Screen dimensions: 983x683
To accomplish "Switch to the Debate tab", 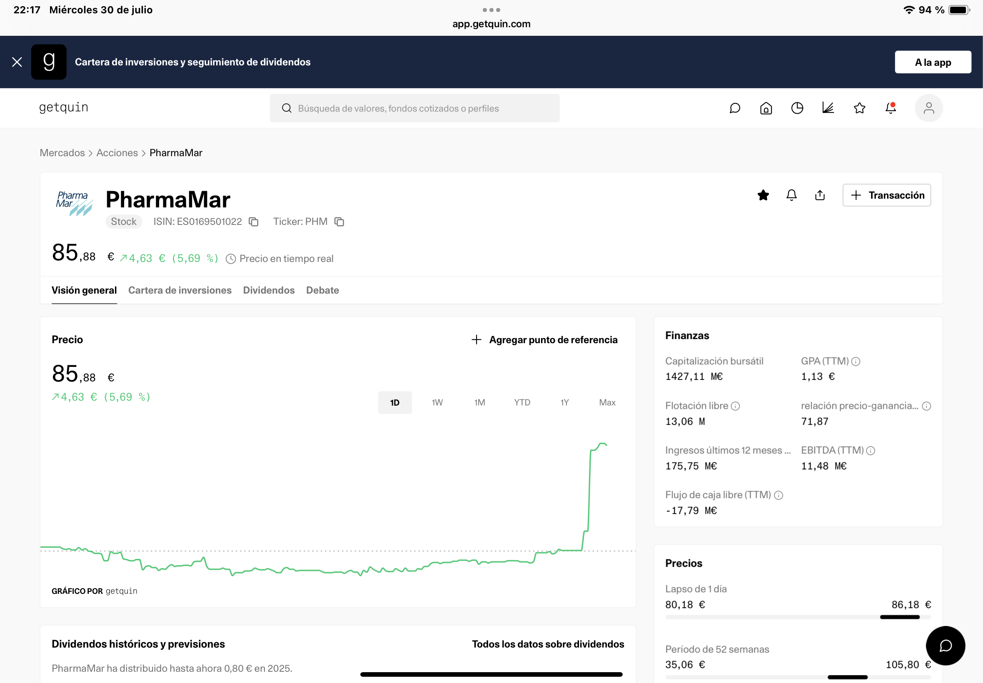I will [323, 290].
